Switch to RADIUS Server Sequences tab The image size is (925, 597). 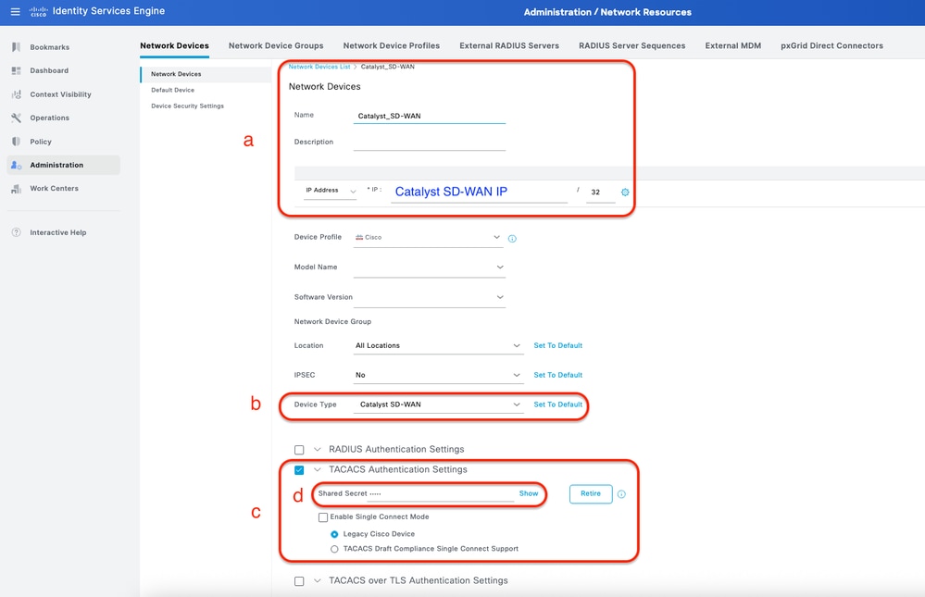(631, 45)
